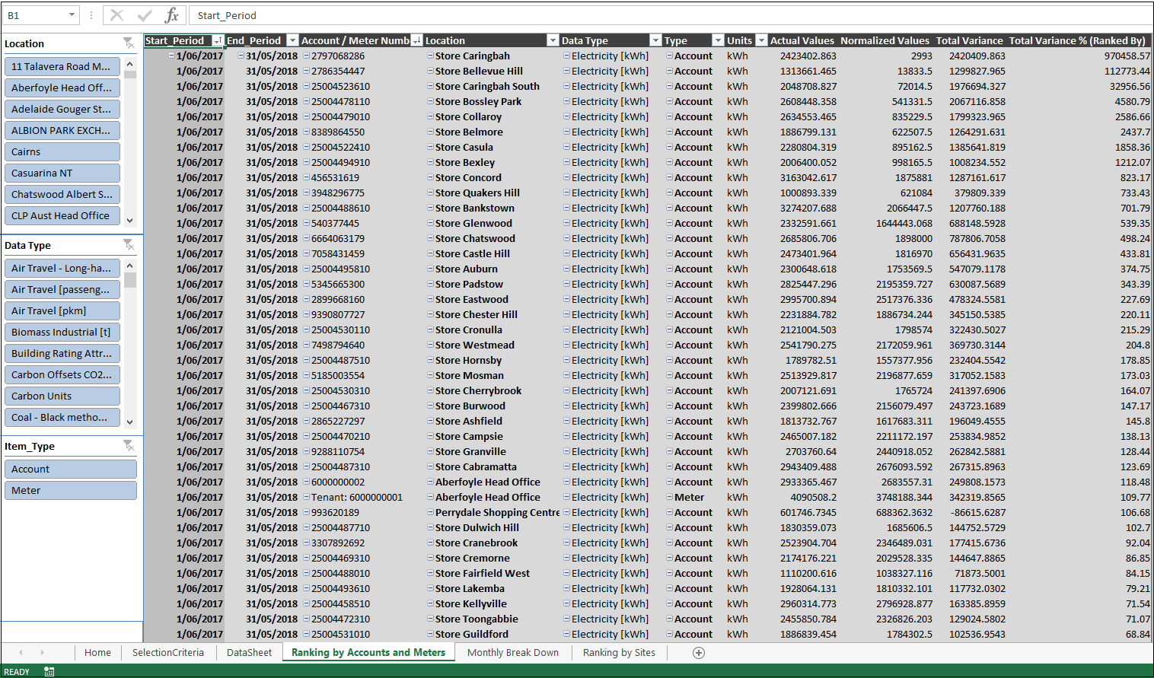Click the formula bar showing Start_Period
This screenshot has width=1154, height=678.
click(670, 15)
